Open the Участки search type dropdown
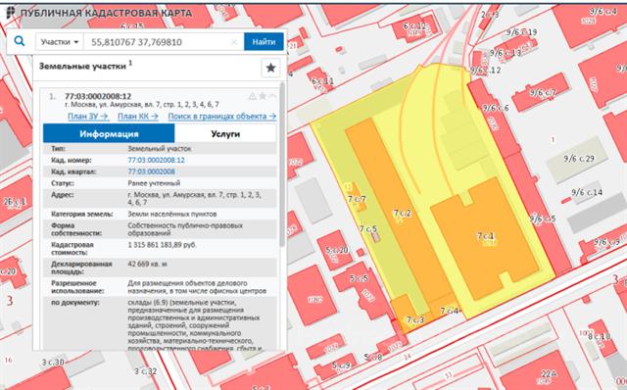This screenshot has height=390, width=627. [x=60, y=42]
